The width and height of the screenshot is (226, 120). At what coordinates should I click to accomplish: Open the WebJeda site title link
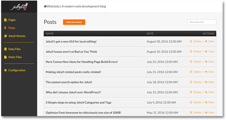tap(75, 6)
